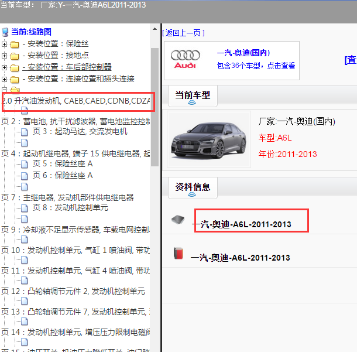Switch to 当前车型 tab
The width and height of the screenshot is (357, 352).
(193, 96)
